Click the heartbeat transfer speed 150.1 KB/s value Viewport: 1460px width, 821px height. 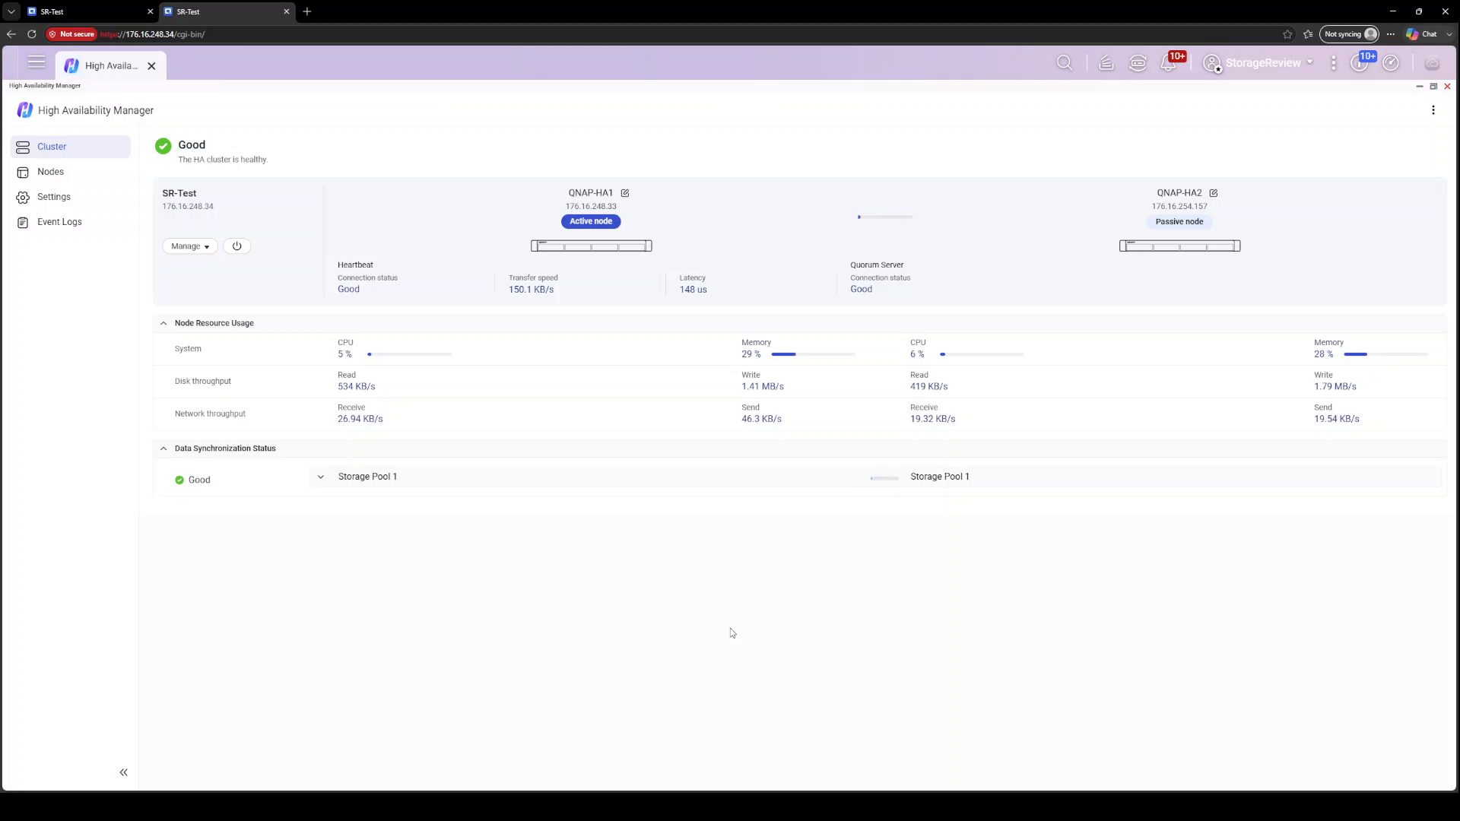point(531,290)
